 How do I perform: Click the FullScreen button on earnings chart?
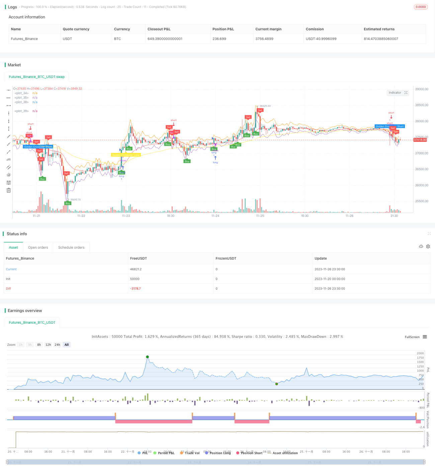coord(412,337)
